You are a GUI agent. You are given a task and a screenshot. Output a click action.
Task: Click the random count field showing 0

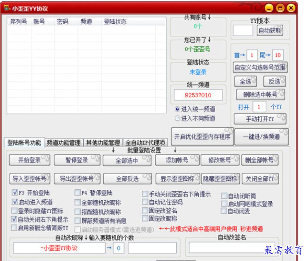pos(118,248)
